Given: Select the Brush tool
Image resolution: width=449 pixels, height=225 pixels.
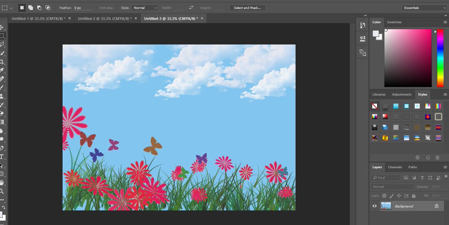Looking at the screenshot, I should (2, 88).
